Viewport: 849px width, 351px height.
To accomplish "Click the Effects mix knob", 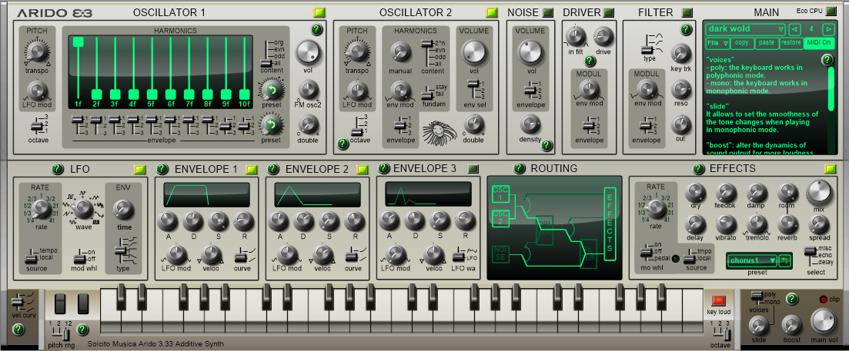I will tap(819, 192).
